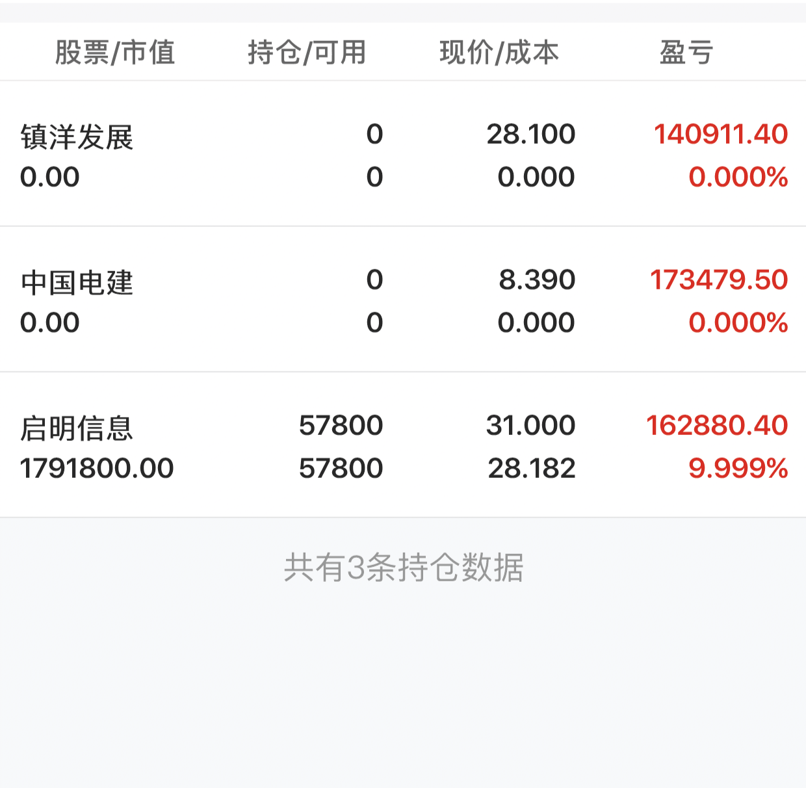Sort by 持仓/可用 column header
The image size is (806, 788).
(307, 52)
